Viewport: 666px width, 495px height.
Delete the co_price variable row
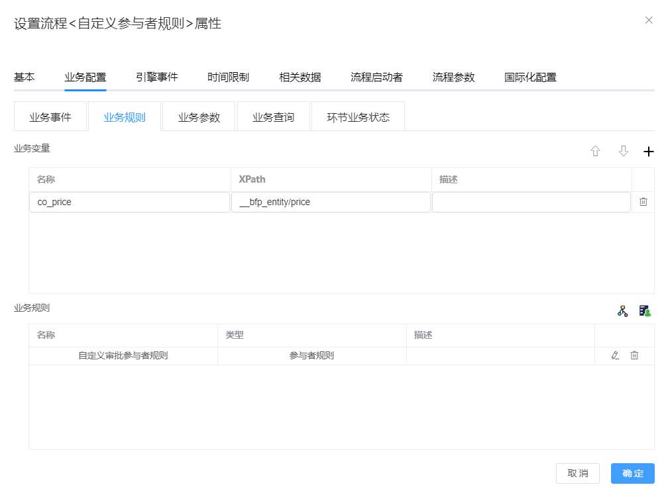coord(643,202)
